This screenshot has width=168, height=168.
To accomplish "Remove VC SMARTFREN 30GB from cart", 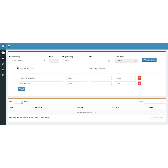I will pos(139,78).
